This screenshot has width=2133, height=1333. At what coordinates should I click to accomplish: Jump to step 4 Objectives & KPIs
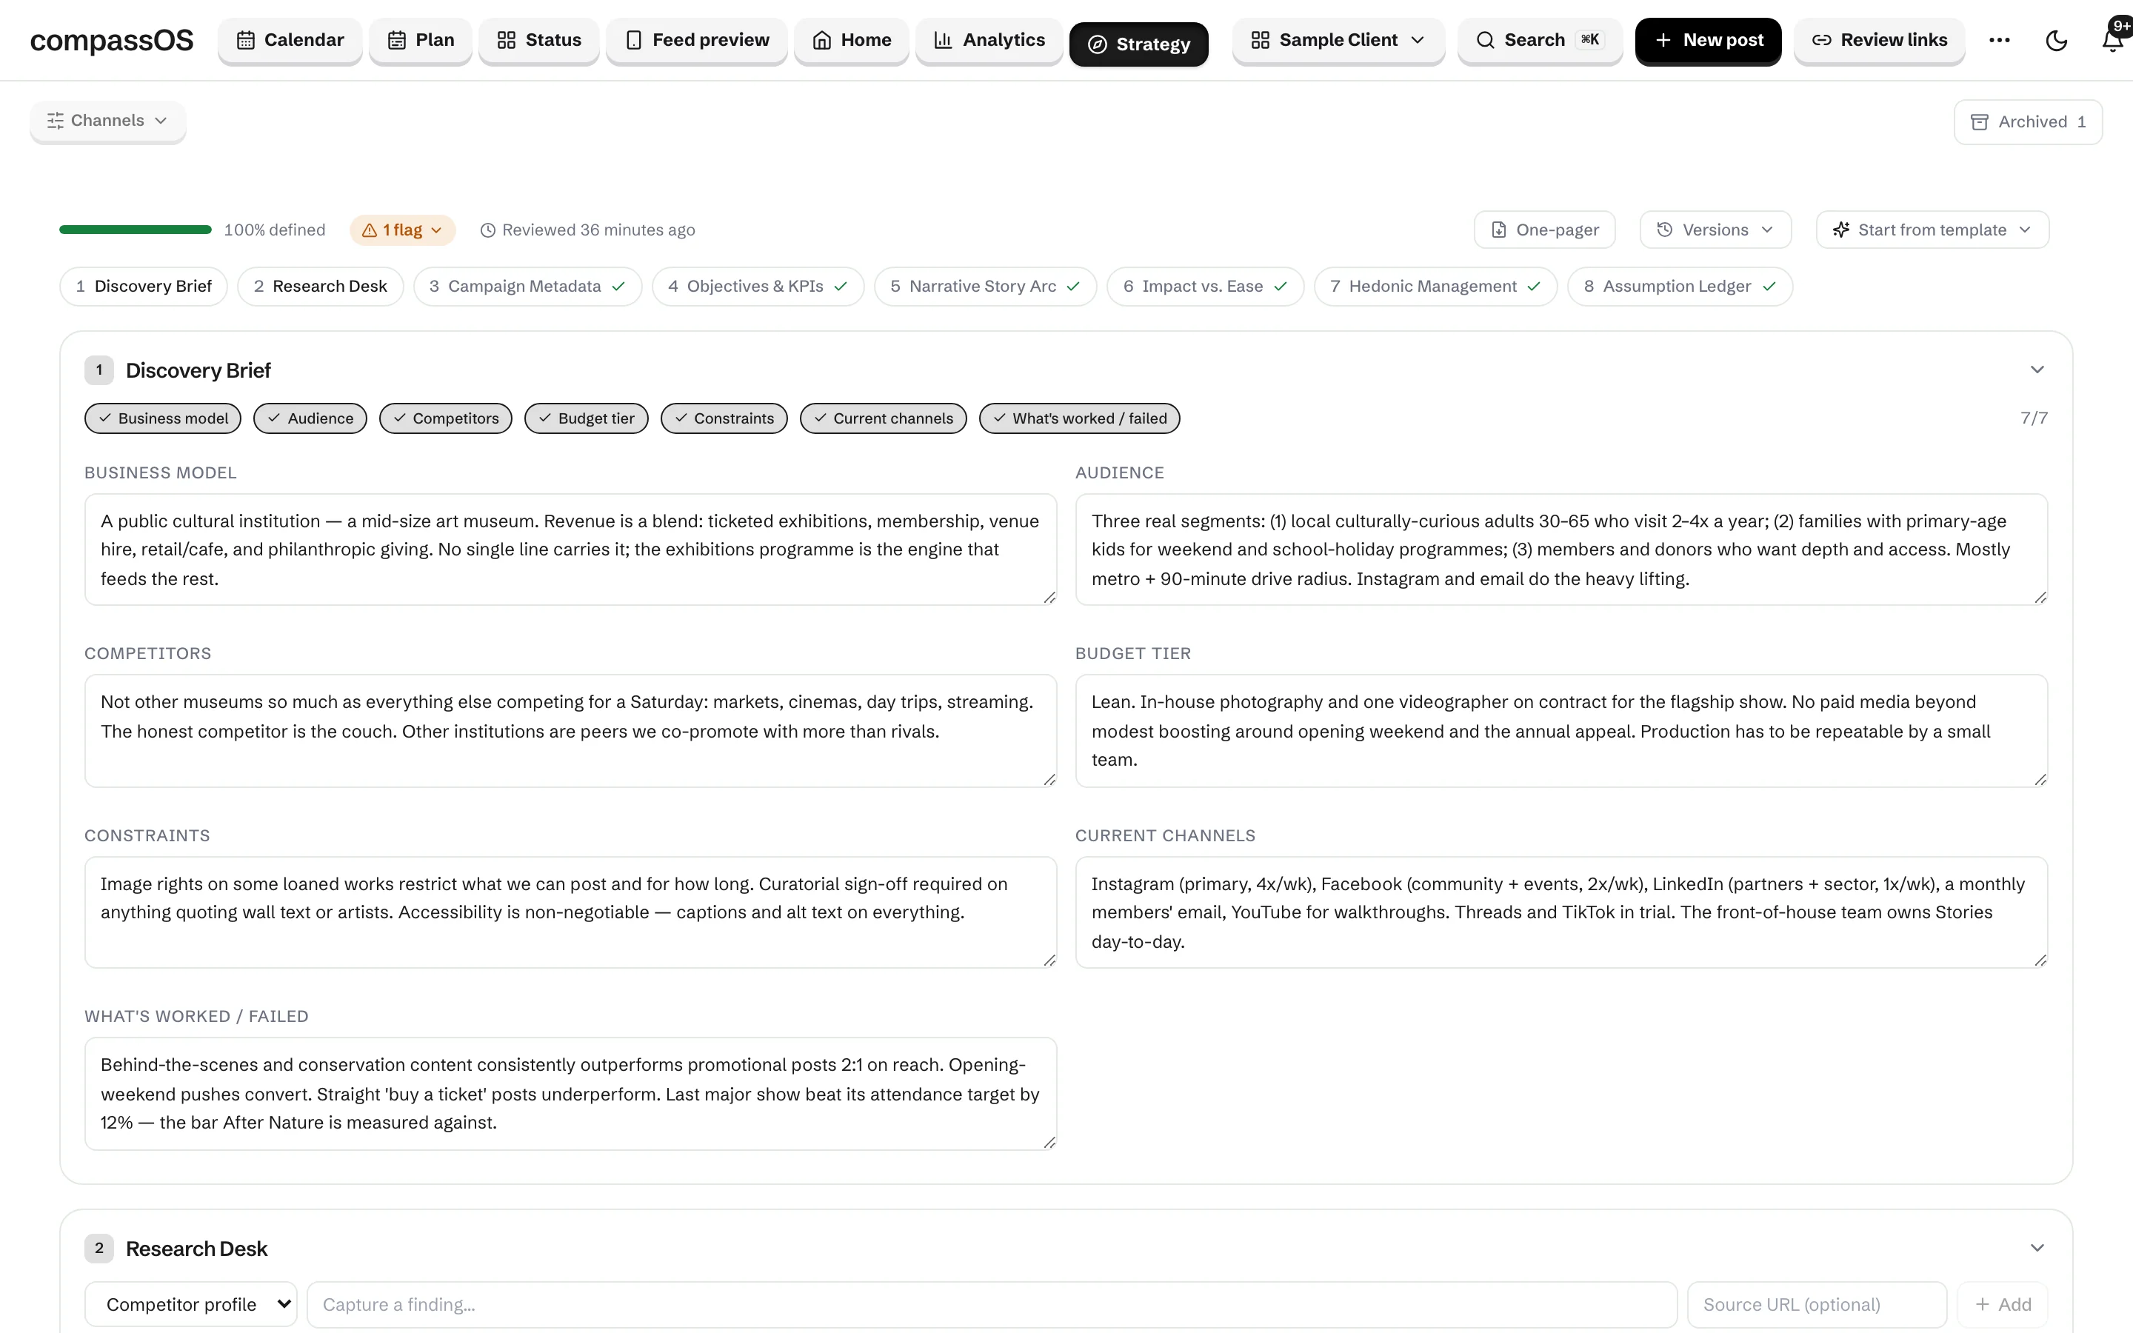758,287
